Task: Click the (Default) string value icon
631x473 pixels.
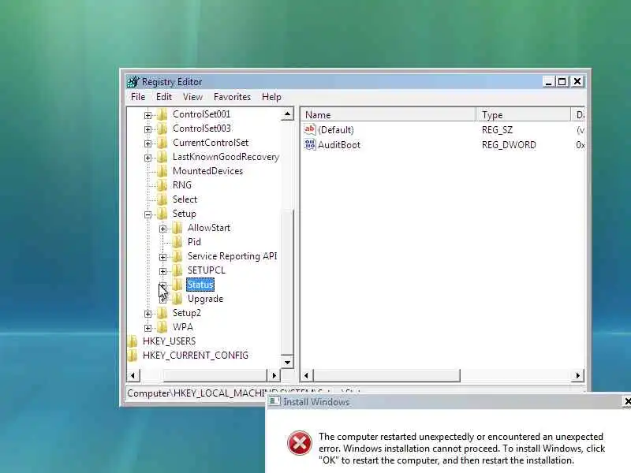Action: [309, 129]
